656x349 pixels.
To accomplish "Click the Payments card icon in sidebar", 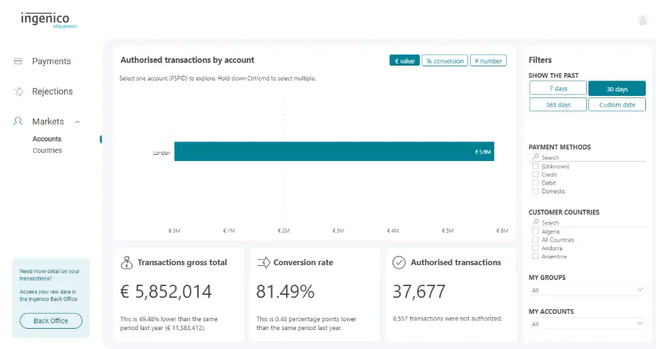I will tap(18, 62).
